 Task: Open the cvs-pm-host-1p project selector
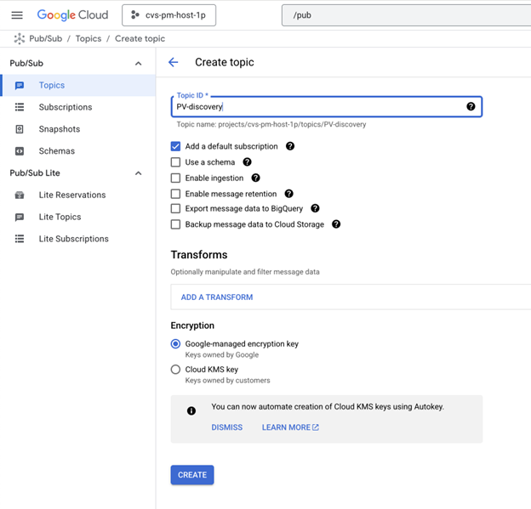pos(168,15)
